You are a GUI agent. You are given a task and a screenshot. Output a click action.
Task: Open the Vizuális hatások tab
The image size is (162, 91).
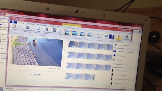pyautogui.click(x=42, y=25)
